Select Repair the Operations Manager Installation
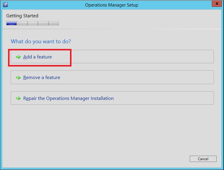Image resolution: width=224 pixels, height=170 pixels. [69, 98]
